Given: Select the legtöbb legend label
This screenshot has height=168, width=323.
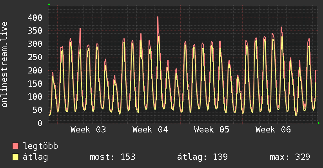Looking at the screenshot, I should click(x=40, y=147).
